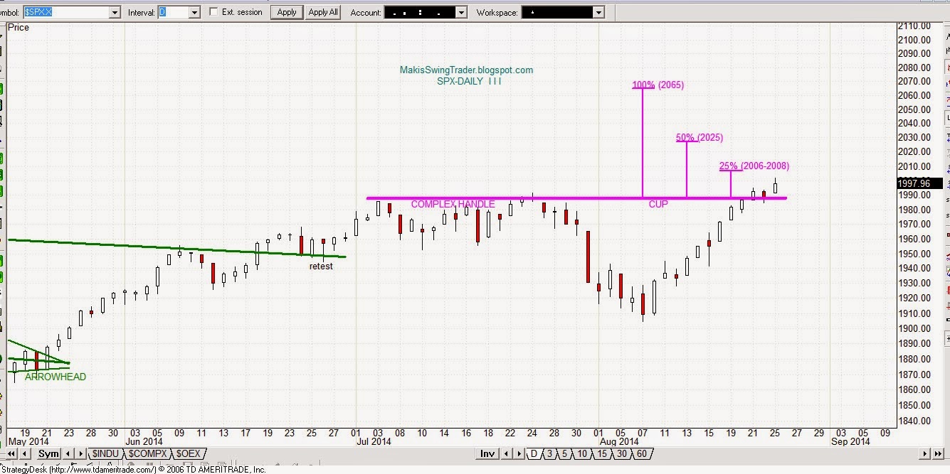Image resolution: width=950 pixels, height=474 pixels.
Task: Click the 2110.00 price axis value
Action: coord(915,26)
